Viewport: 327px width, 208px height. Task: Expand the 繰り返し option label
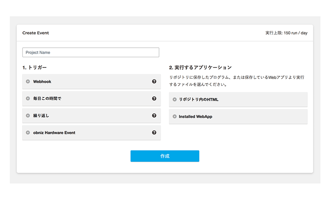tap(41, 116)
